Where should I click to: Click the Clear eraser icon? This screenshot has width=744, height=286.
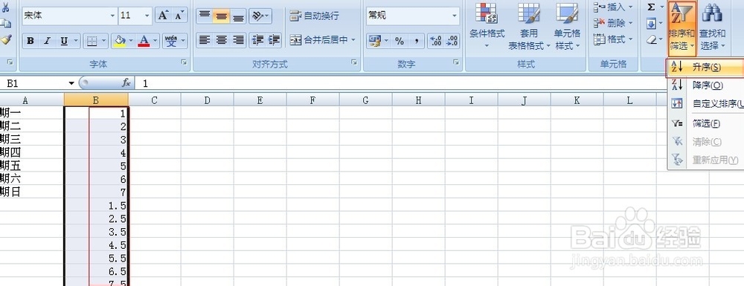coord(651,39)
